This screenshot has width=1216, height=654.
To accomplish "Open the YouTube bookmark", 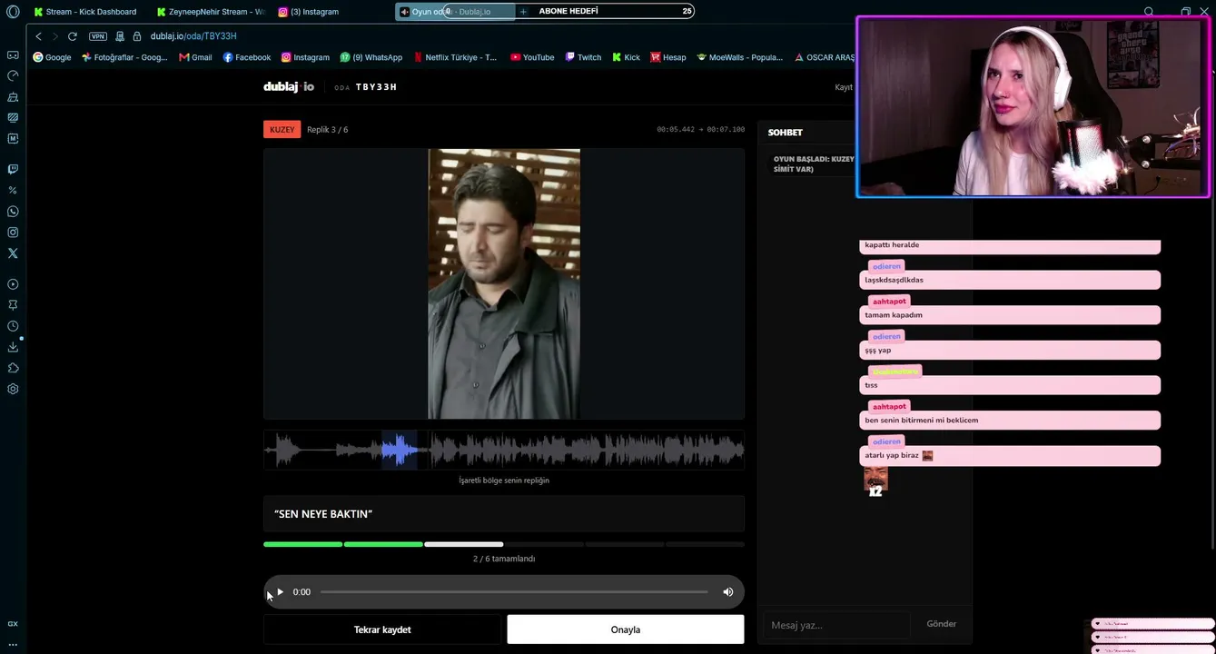I will click(532, 57).
